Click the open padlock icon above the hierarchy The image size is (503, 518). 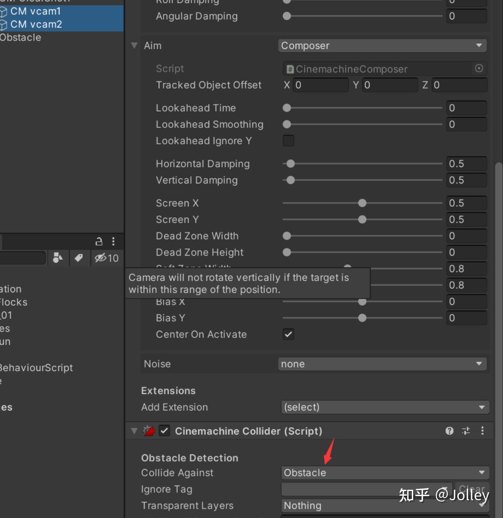(x=99, y=241)
